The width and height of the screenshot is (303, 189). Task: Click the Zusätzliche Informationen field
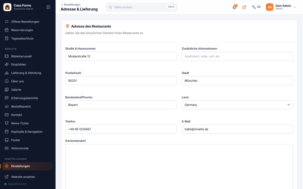coord(237,56)
